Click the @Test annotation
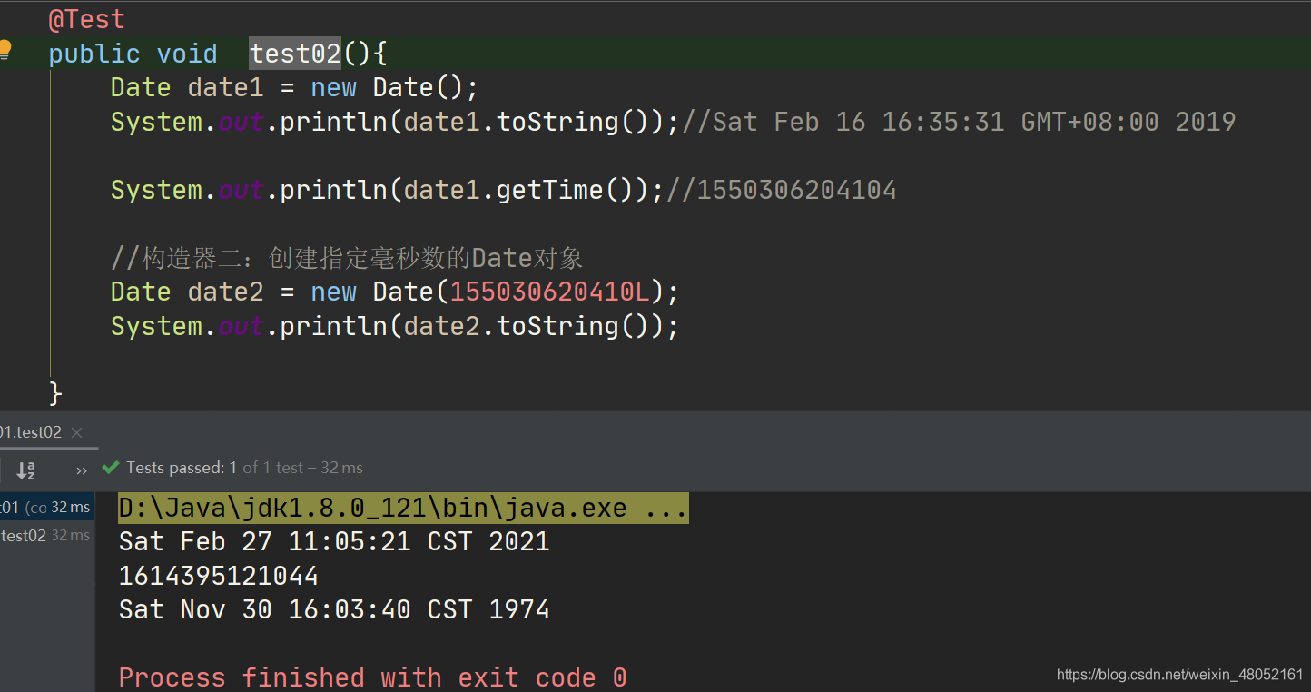 [x=87, y=19]
